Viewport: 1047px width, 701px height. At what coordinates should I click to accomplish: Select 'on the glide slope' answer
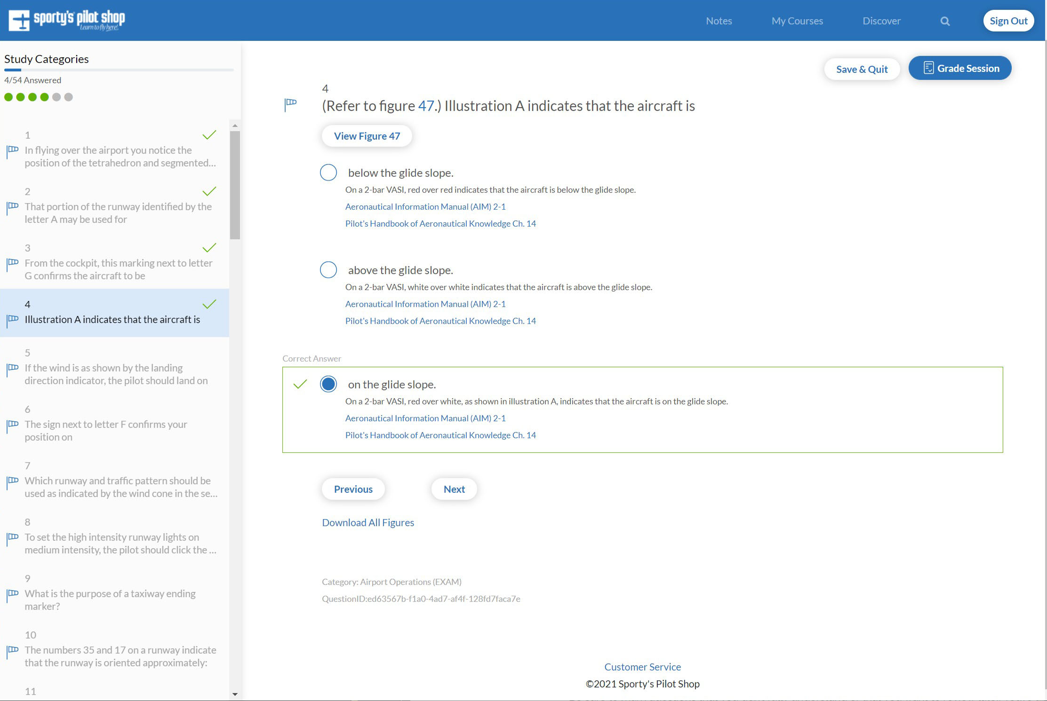[x=328, y=384]
